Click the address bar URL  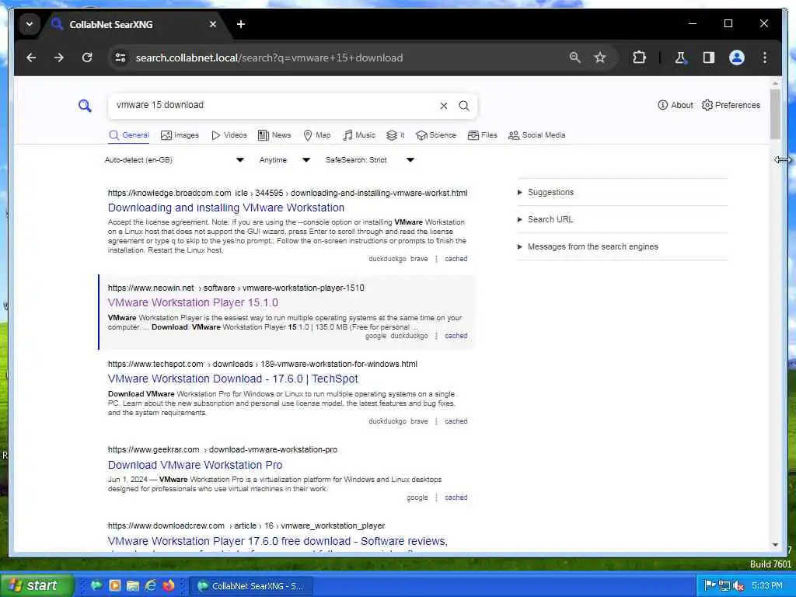click(x=269, y=58)
